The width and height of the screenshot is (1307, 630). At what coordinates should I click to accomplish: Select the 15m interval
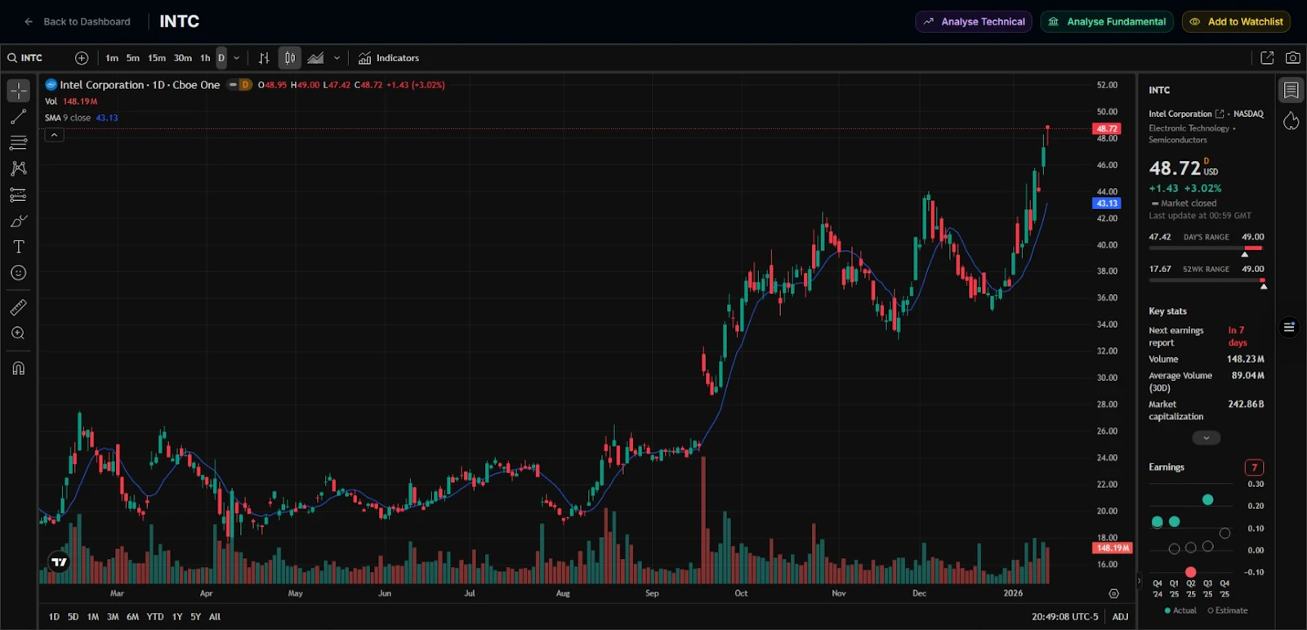tap(157, 58)
